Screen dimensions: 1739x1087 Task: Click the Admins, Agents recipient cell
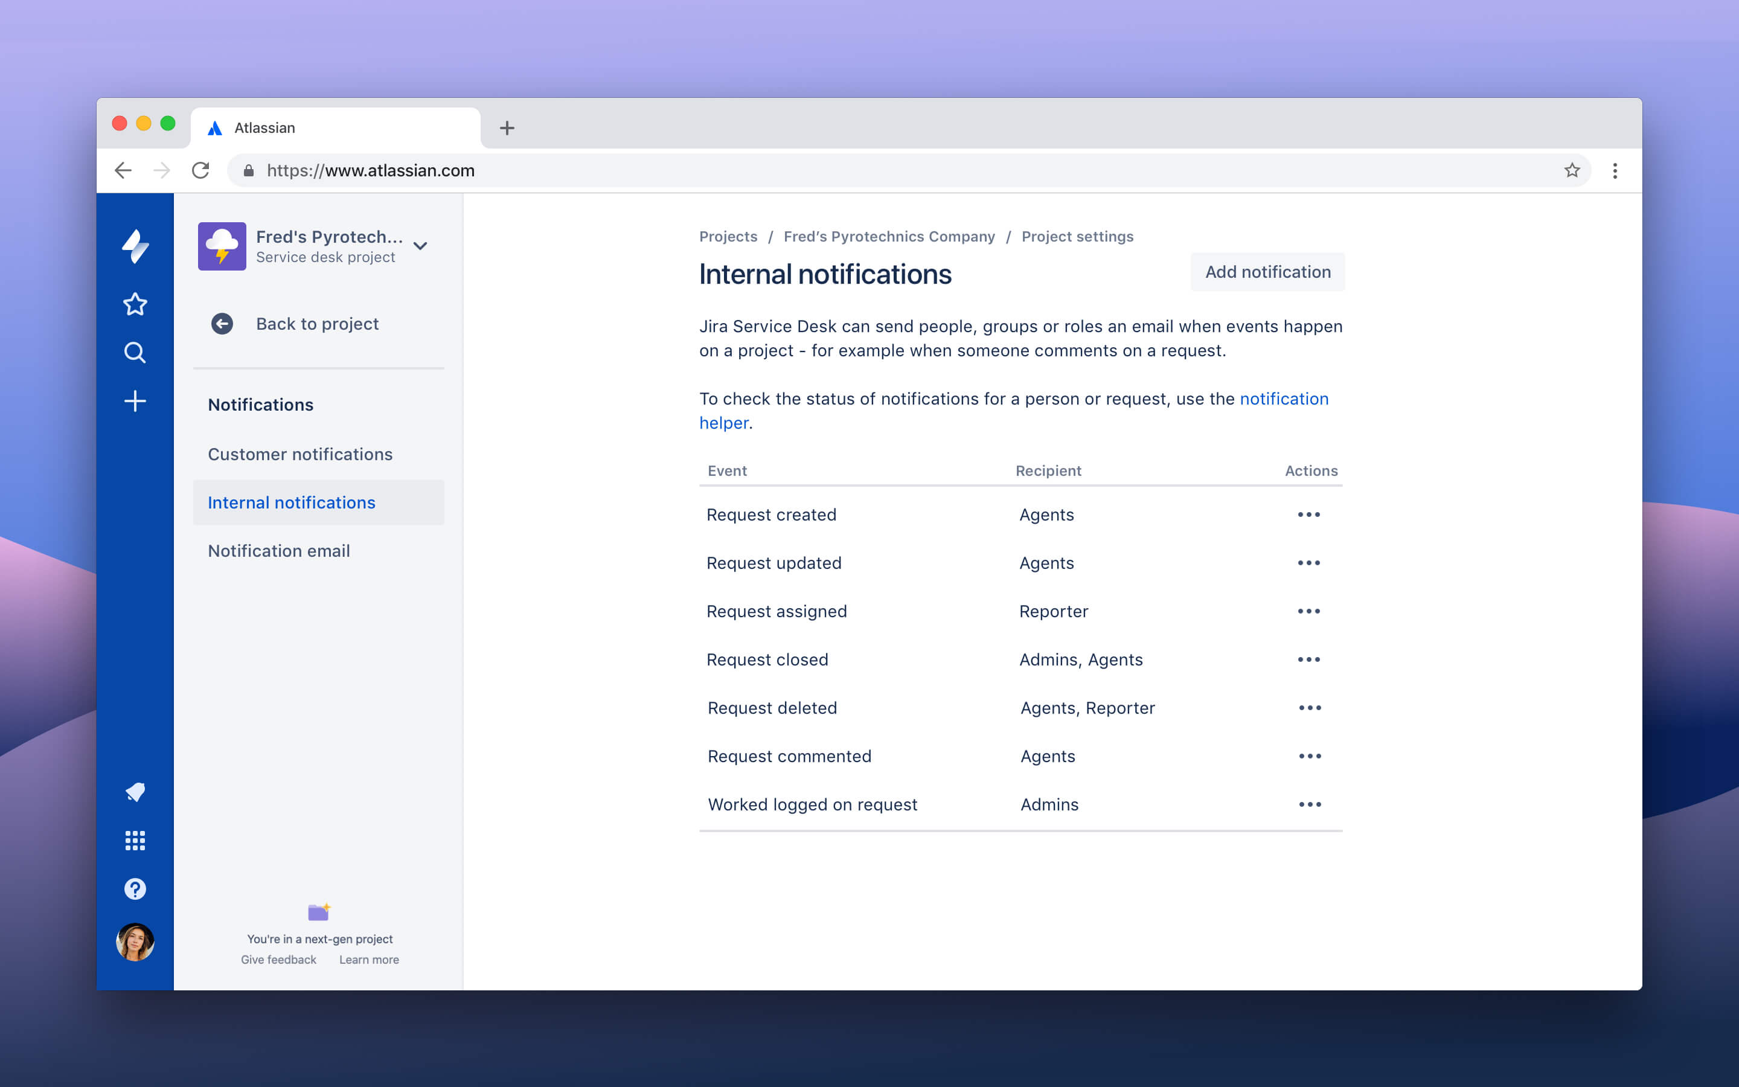[x=1081, y=660]
